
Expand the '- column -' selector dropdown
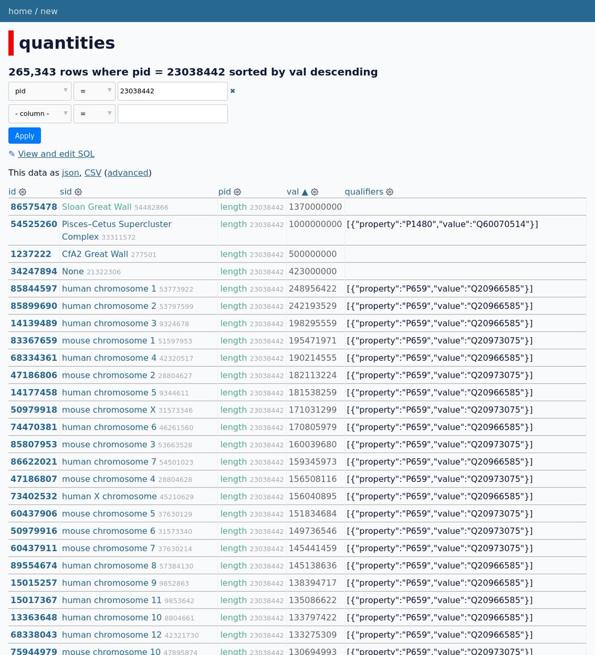40,114
